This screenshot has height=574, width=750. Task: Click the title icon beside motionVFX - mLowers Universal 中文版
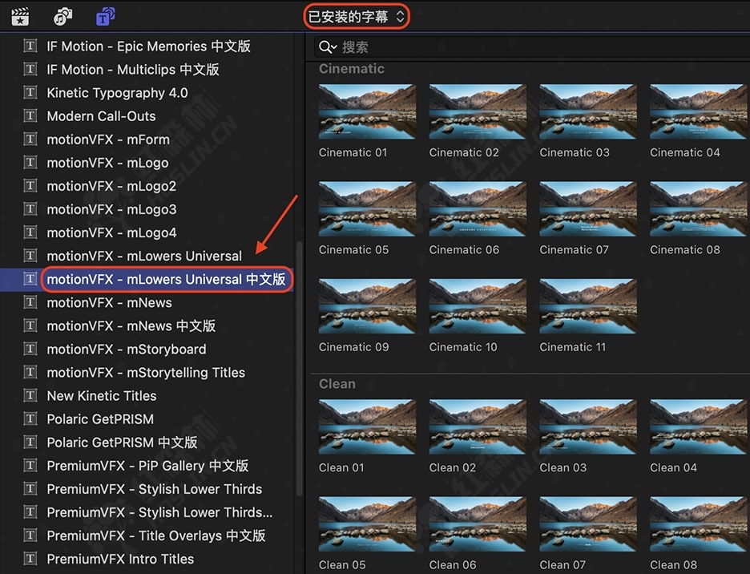tap(30, 279)
